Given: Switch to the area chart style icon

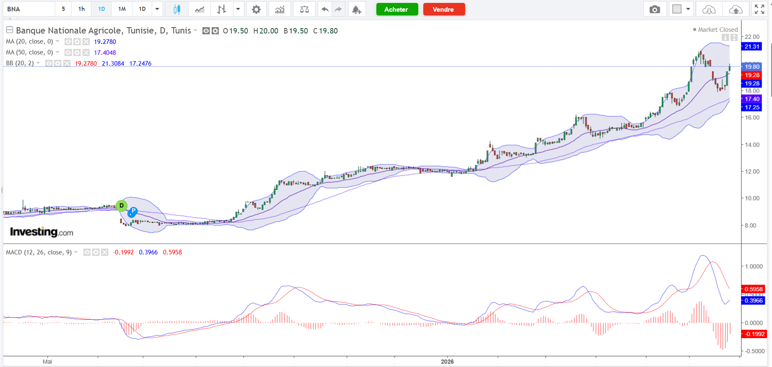Looking at the screenshot, I should point(199,9).
